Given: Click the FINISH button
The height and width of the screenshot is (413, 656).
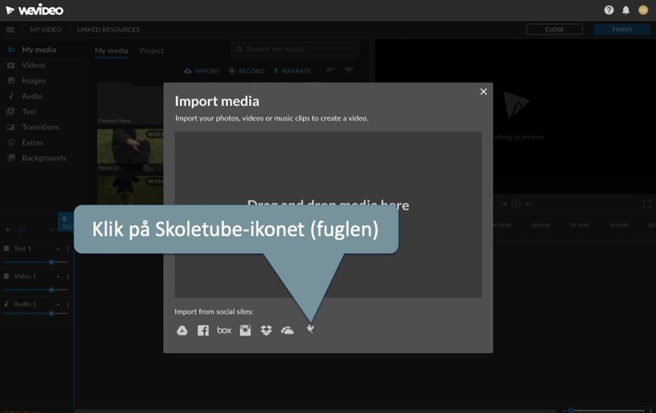Looking at the screenshot, I should (x=622, y=30).
